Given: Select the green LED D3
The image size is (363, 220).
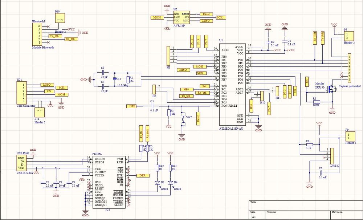Looking at the screenshot, I should tap(157, 182).
